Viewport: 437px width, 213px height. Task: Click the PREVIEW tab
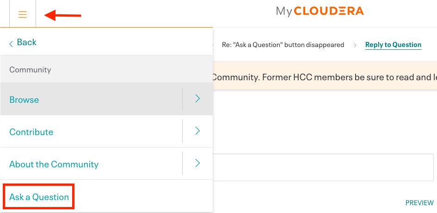(419, 203)
